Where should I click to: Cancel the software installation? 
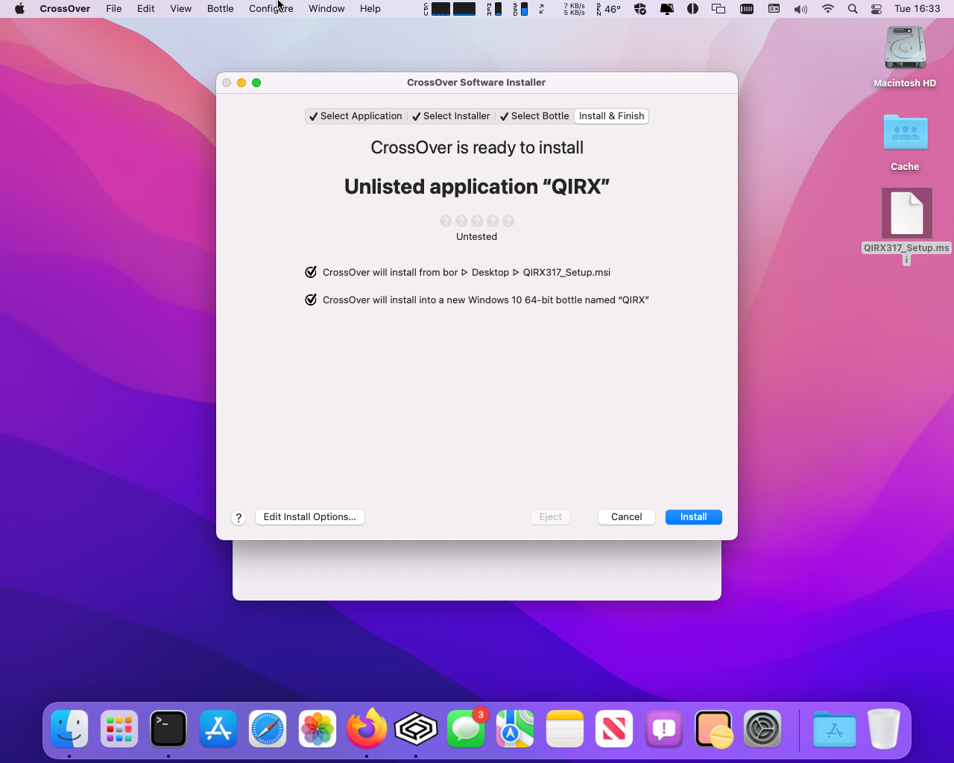pyautogui.click(x=626, y=517)
